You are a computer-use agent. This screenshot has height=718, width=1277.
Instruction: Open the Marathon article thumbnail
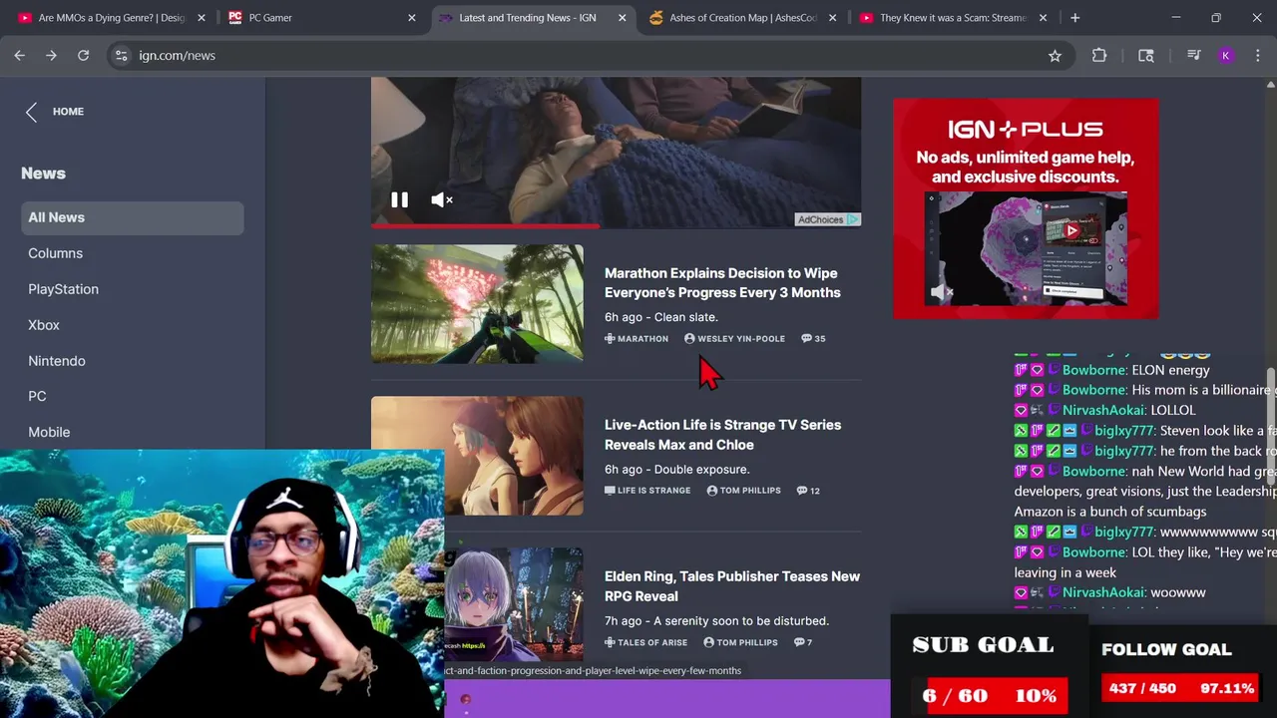pyautogui.click(x=477, y=304)
